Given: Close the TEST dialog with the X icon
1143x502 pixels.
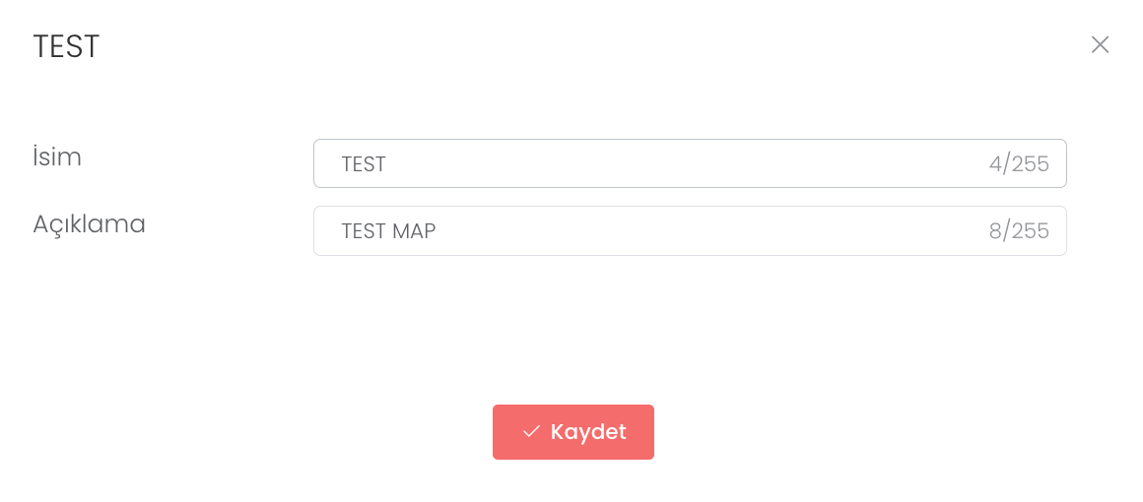Looking at the screenshot, I should [1100, 45].
